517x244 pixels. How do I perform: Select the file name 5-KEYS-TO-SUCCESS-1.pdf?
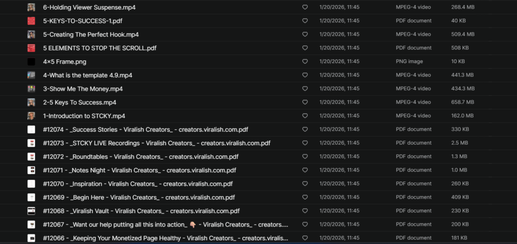point(83,21)
